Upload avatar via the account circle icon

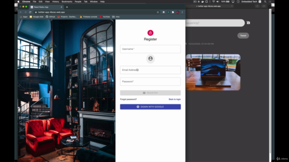150,58
